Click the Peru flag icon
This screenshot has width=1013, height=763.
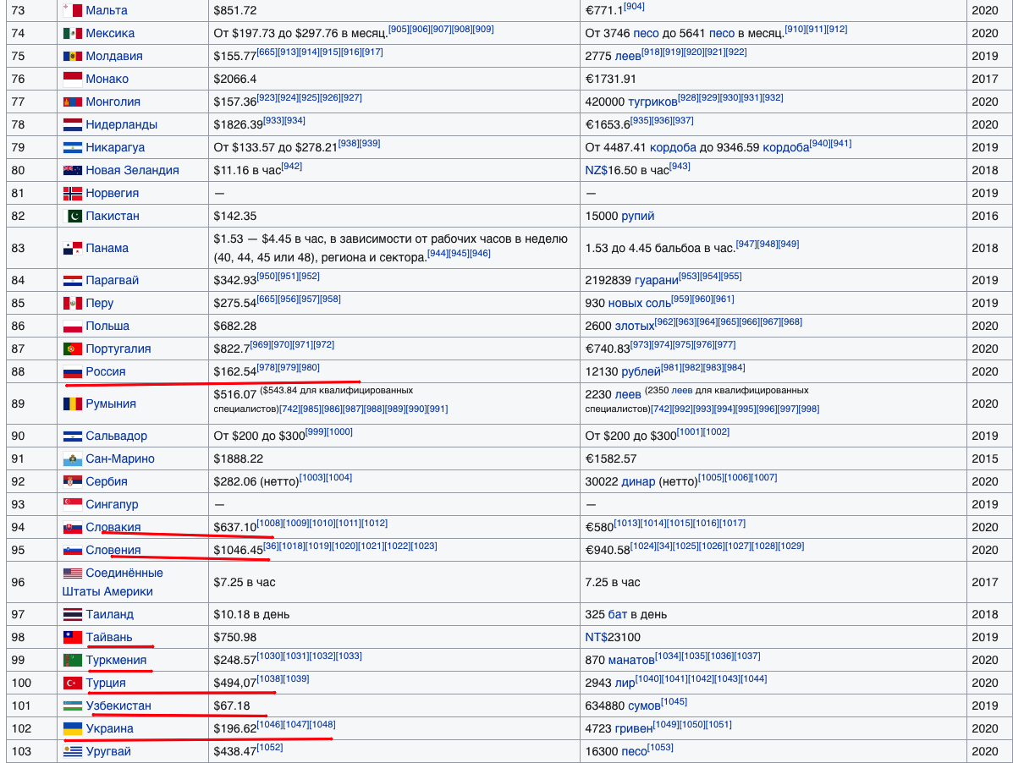coord(73,304)
